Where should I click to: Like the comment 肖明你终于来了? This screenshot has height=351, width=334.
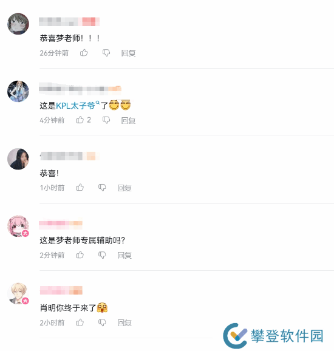(80, 322)
